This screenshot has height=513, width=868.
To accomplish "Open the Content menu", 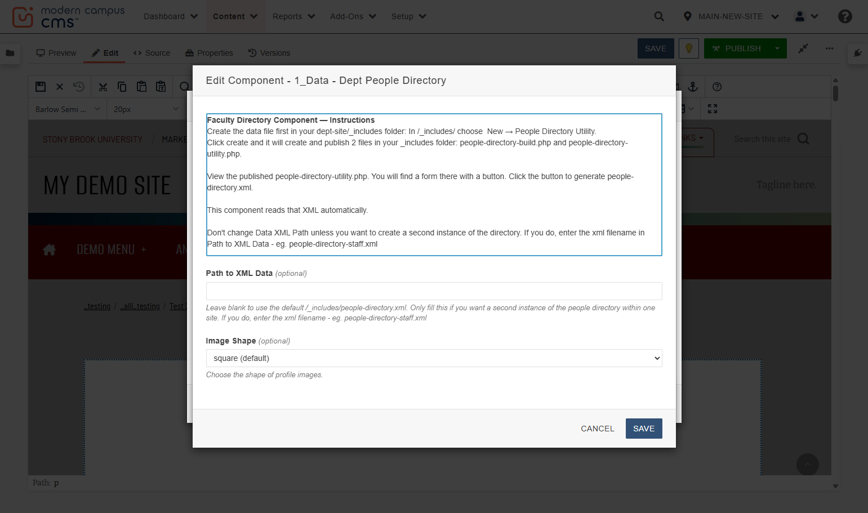I will tap(235, 16).
